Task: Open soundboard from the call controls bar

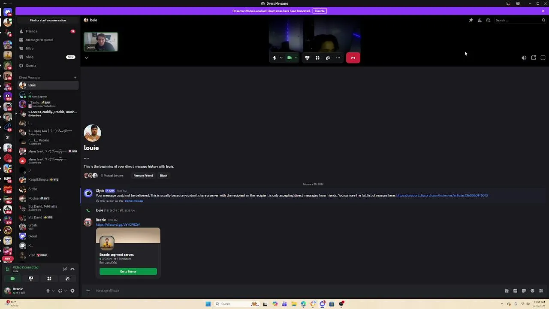Action: (328, 58)
